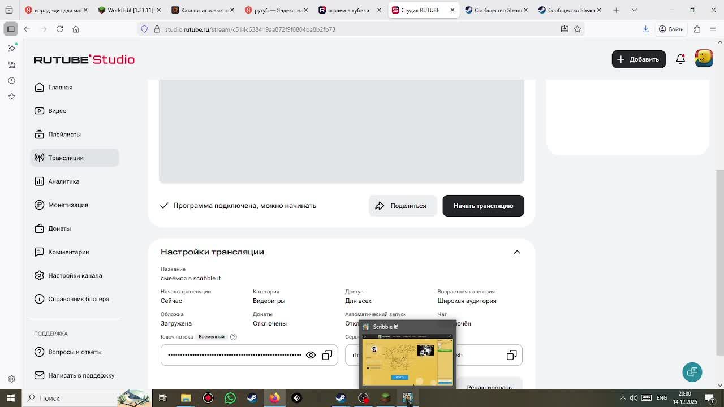Open Плейлисты in the sidebar
Viewport: 724px width, 407px height.
coord(75,135)
